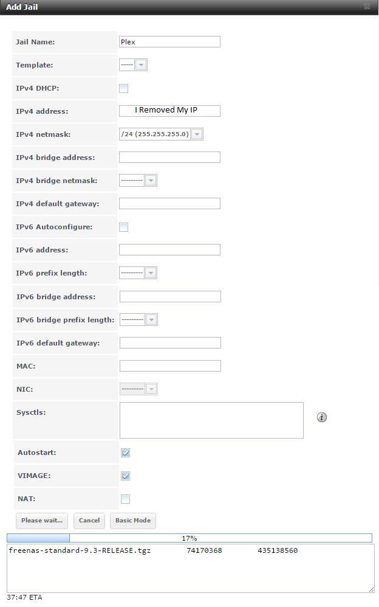Enable the IPv4 DHCP checkbox
Image resolution: width=379 pixels, height=607 pixels.
pyautogui.click(x=124, y=88)
